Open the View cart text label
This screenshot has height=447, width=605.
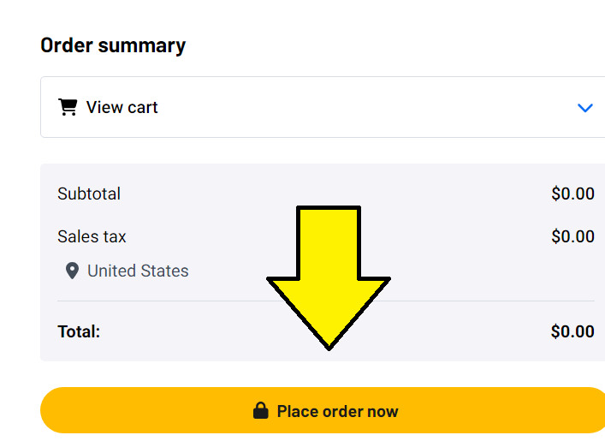coord(122,107)
